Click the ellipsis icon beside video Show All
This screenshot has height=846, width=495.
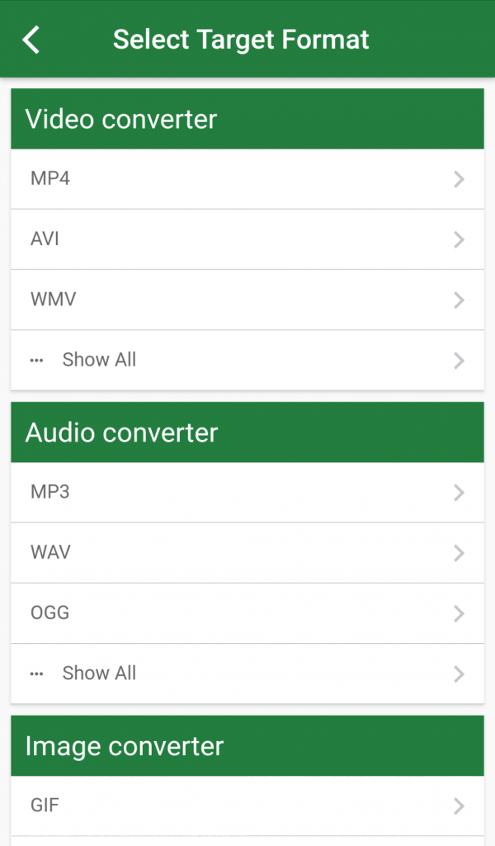click(36, 360)
